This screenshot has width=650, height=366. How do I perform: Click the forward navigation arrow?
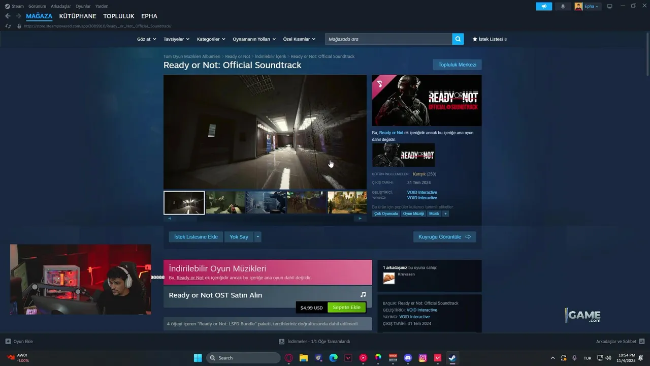point(18,16)
